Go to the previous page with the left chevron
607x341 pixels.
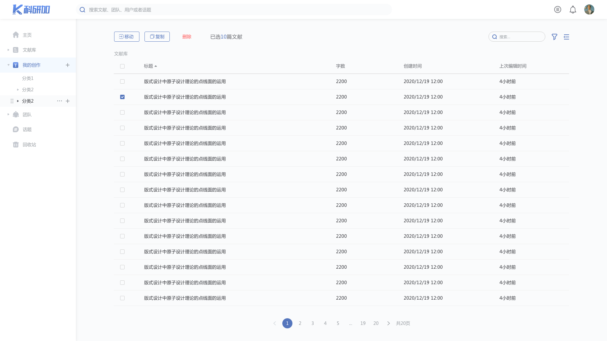(275, 323)
